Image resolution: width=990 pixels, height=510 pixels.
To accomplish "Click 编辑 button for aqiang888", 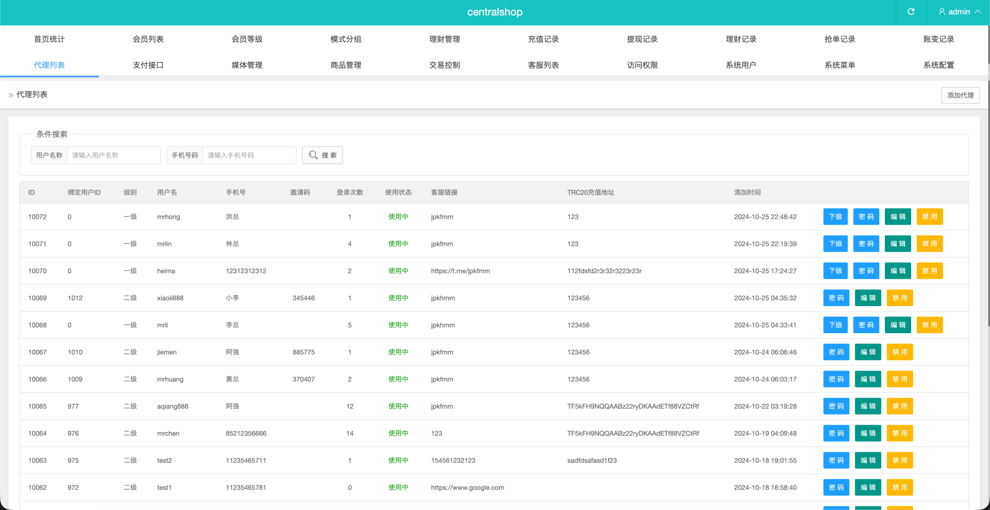I will click(868, 406).
